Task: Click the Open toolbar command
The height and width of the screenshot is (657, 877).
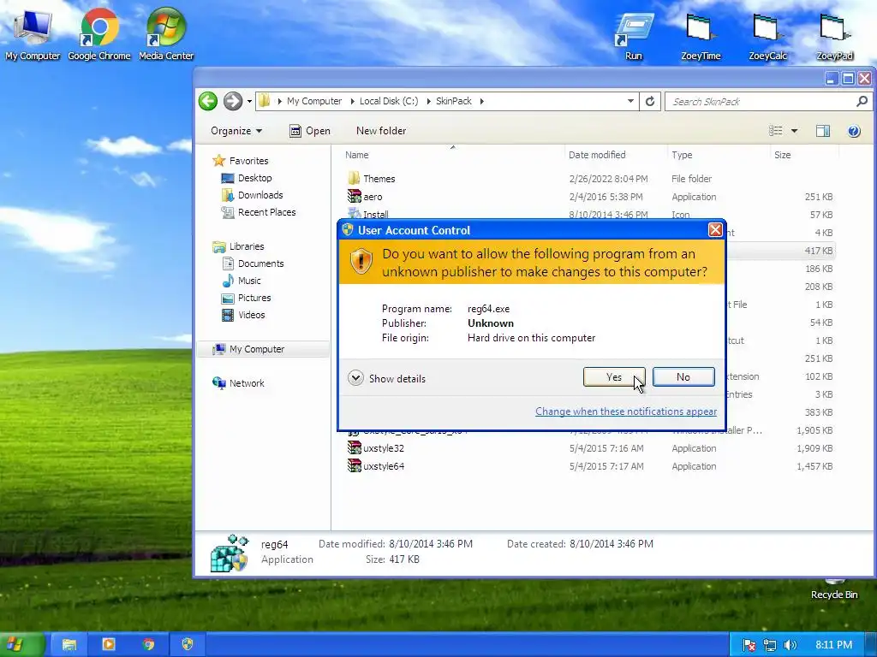Action: point(310,131)
